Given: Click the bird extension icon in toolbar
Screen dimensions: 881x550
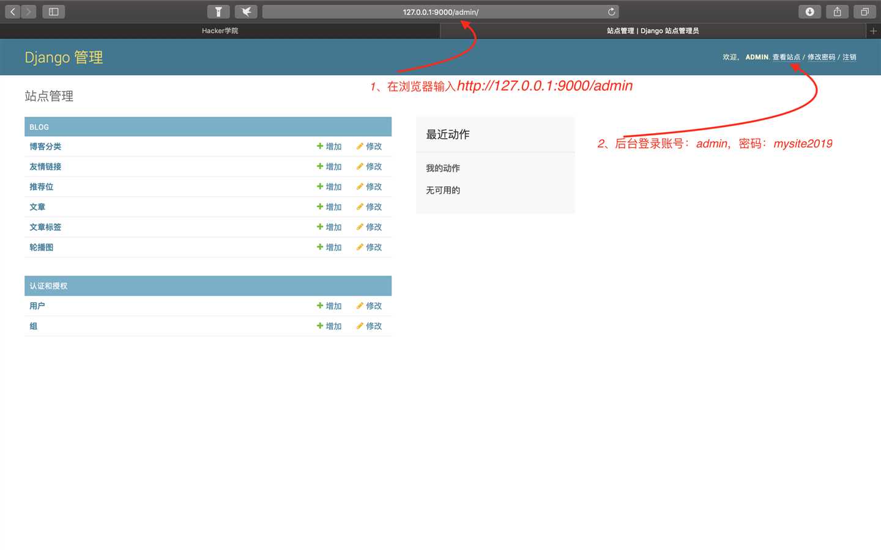Looking at the screenshot, I should click(246, 12).
